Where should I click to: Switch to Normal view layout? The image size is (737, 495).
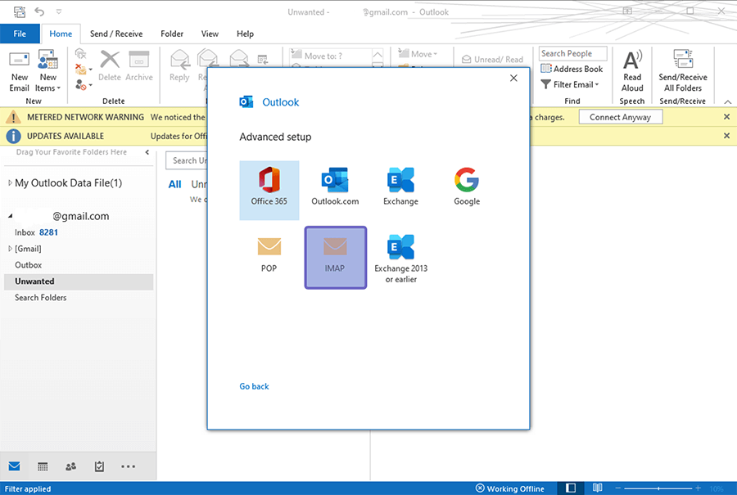(x=570, y=488)
